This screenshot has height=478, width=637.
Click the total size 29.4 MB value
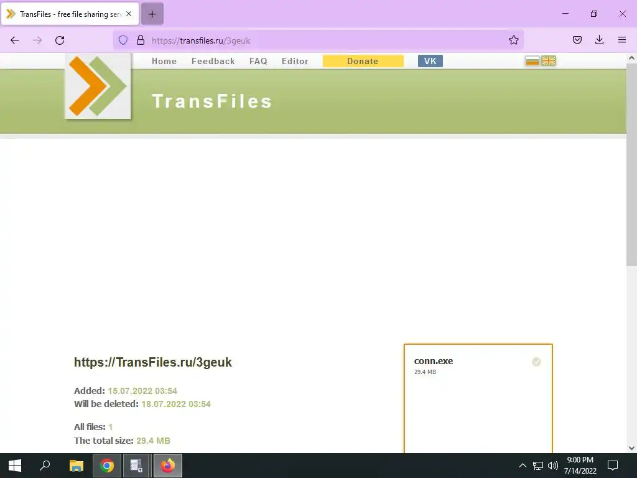[153, 441]
